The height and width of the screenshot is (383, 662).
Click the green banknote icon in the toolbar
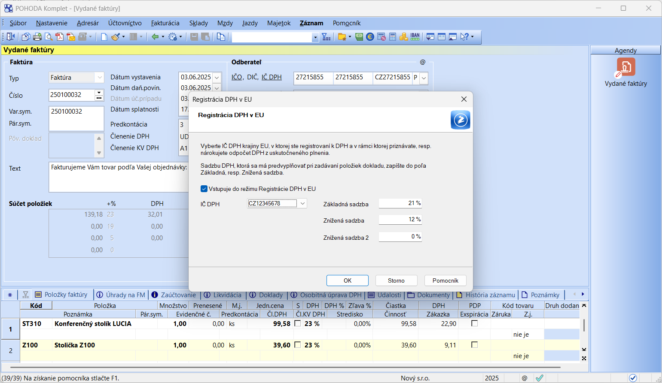(359, 37)
